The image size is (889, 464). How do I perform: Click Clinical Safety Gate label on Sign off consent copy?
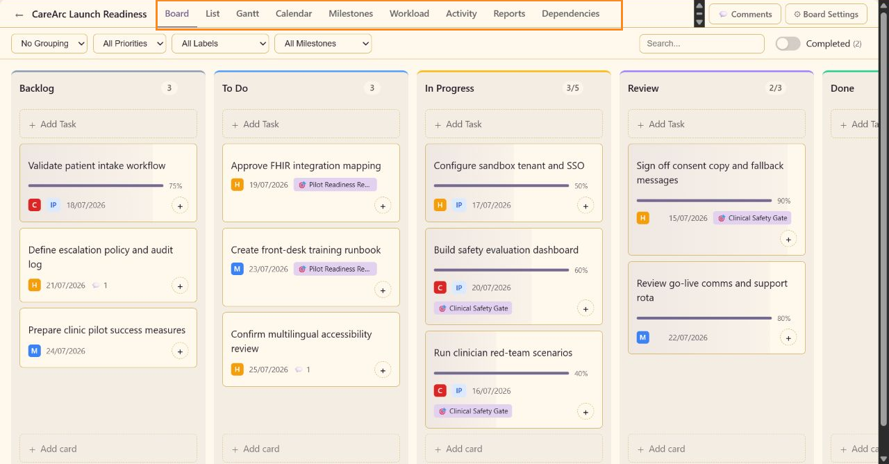pos(752,218)
